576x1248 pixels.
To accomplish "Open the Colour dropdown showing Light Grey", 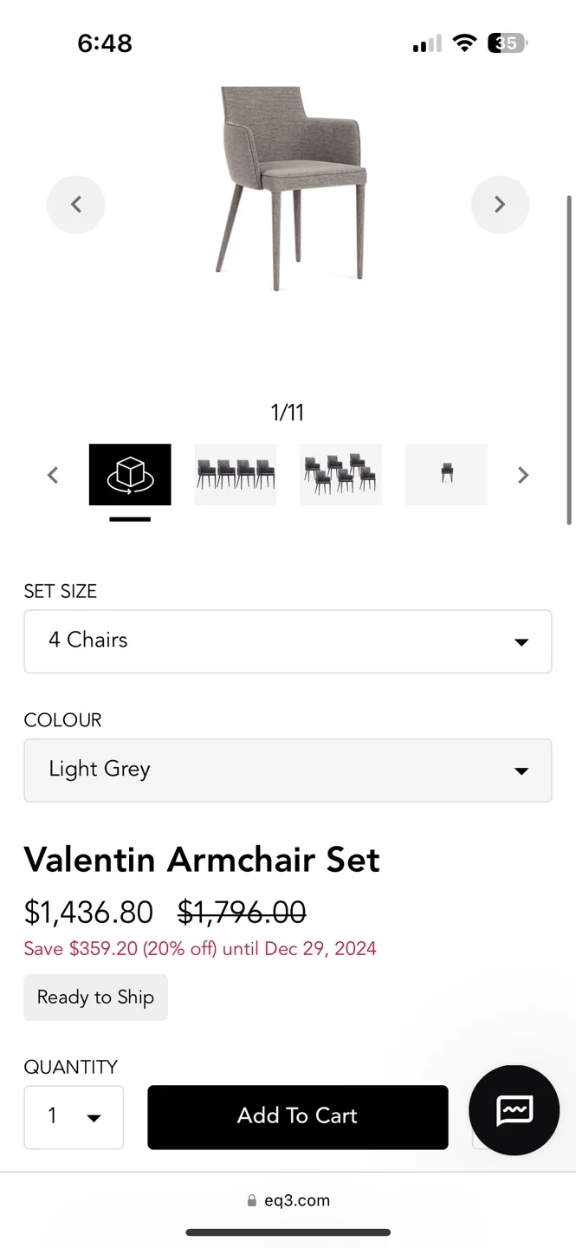I will [288, 770].
